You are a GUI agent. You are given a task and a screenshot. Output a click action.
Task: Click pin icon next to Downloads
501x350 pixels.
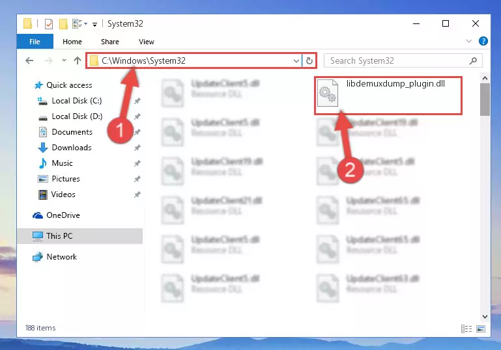(x=137, y=148)
